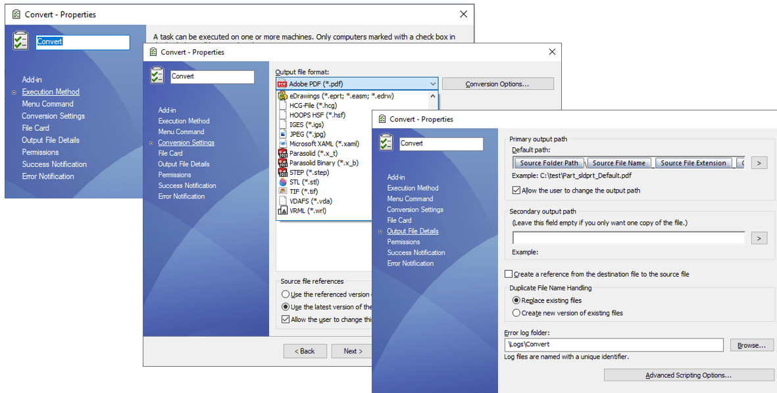Click the Convert name field in the middle window
This screenshot has width=777, height=393.
(x=212, y=77)
